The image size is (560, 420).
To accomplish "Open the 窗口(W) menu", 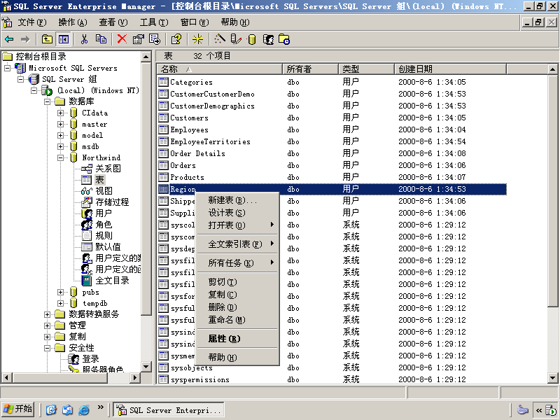I will (195, 22).
